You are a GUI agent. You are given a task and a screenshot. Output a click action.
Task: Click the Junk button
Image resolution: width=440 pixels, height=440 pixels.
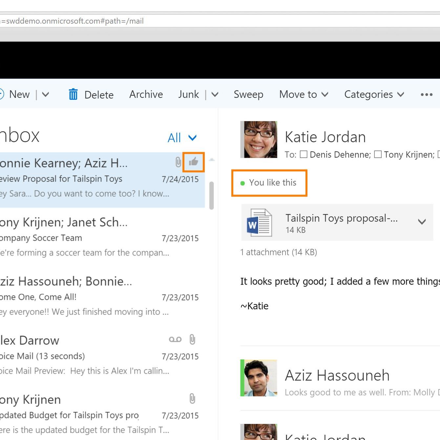coord(188,94)
